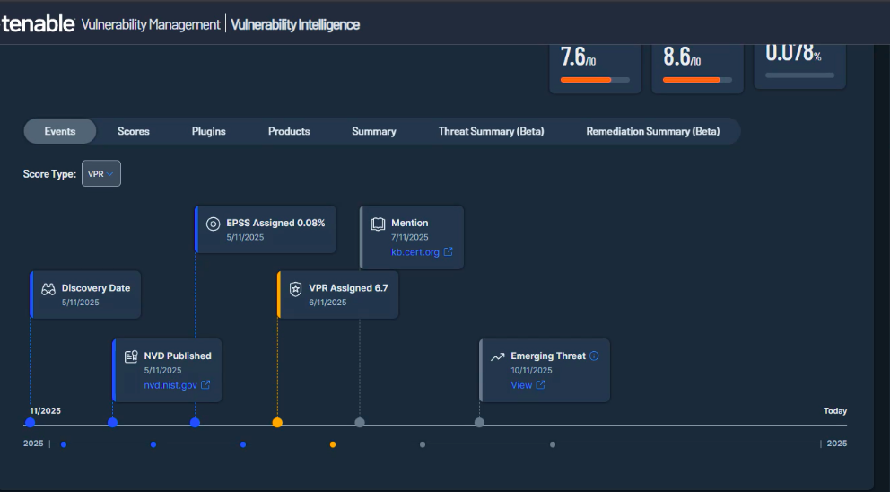Click the orange VPR timeline marker dot
Viewport: 890px width, 492px height.
(x=277, y=423)
